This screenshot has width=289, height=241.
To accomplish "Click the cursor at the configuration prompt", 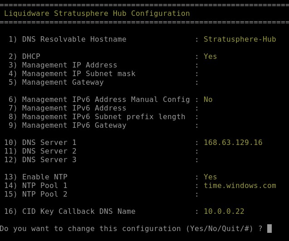I will tap(269, 228).
